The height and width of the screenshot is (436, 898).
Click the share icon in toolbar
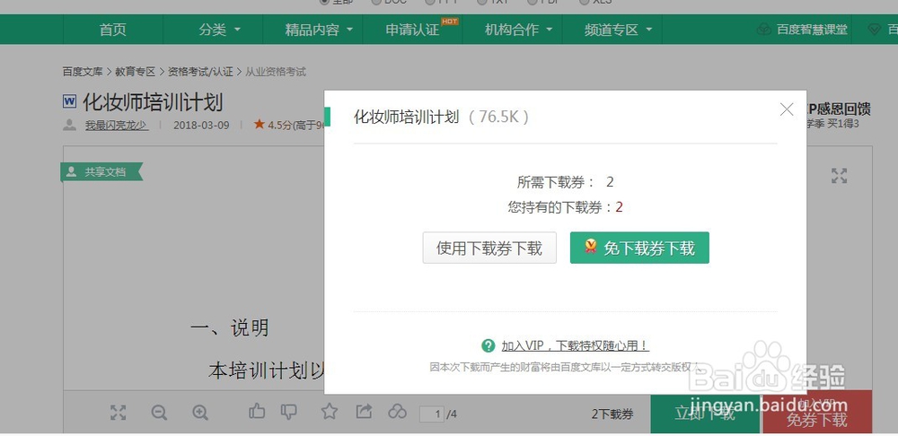click(365, 411)
